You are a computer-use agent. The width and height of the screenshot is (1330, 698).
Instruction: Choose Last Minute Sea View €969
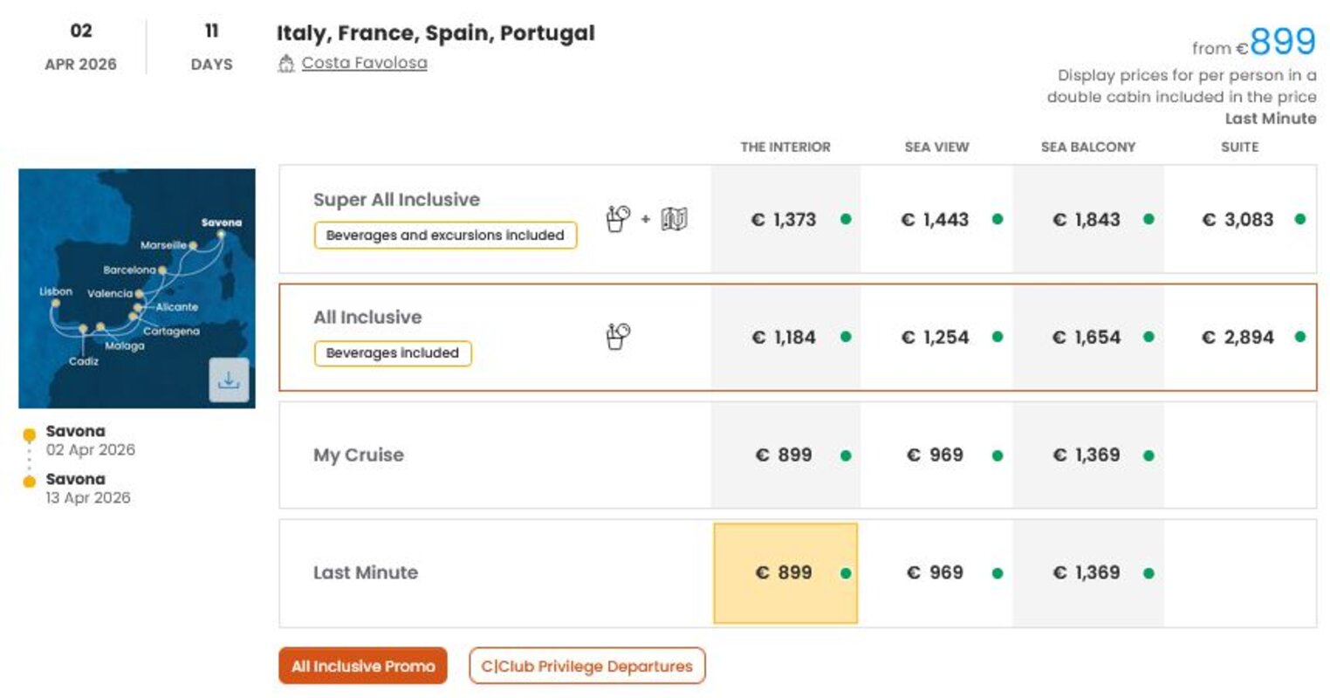click(x=935, y=573)
